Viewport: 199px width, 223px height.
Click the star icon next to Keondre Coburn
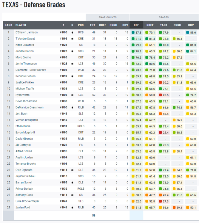tap(72, 76)
